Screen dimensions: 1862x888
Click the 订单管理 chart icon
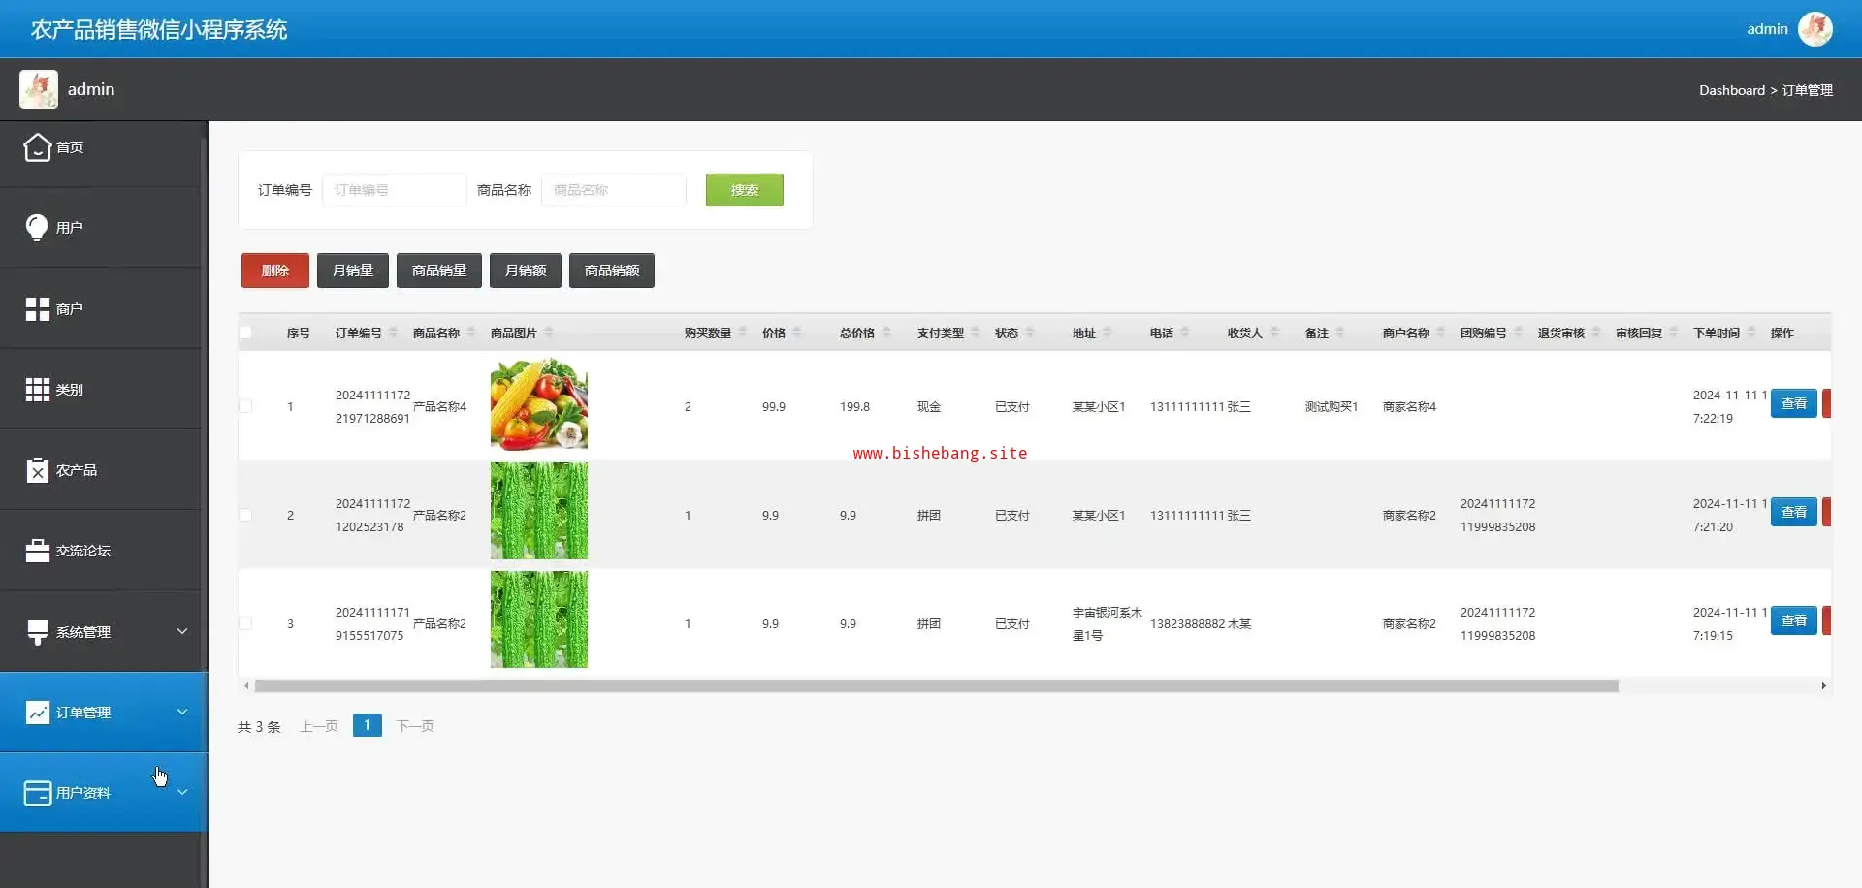pyautogui.click(x=37, y=713)
